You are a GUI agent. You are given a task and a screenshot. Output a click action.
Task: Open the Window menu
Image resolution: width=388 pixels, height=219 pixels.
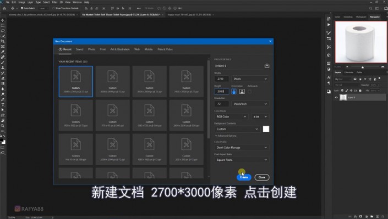[x=77, y=2]
